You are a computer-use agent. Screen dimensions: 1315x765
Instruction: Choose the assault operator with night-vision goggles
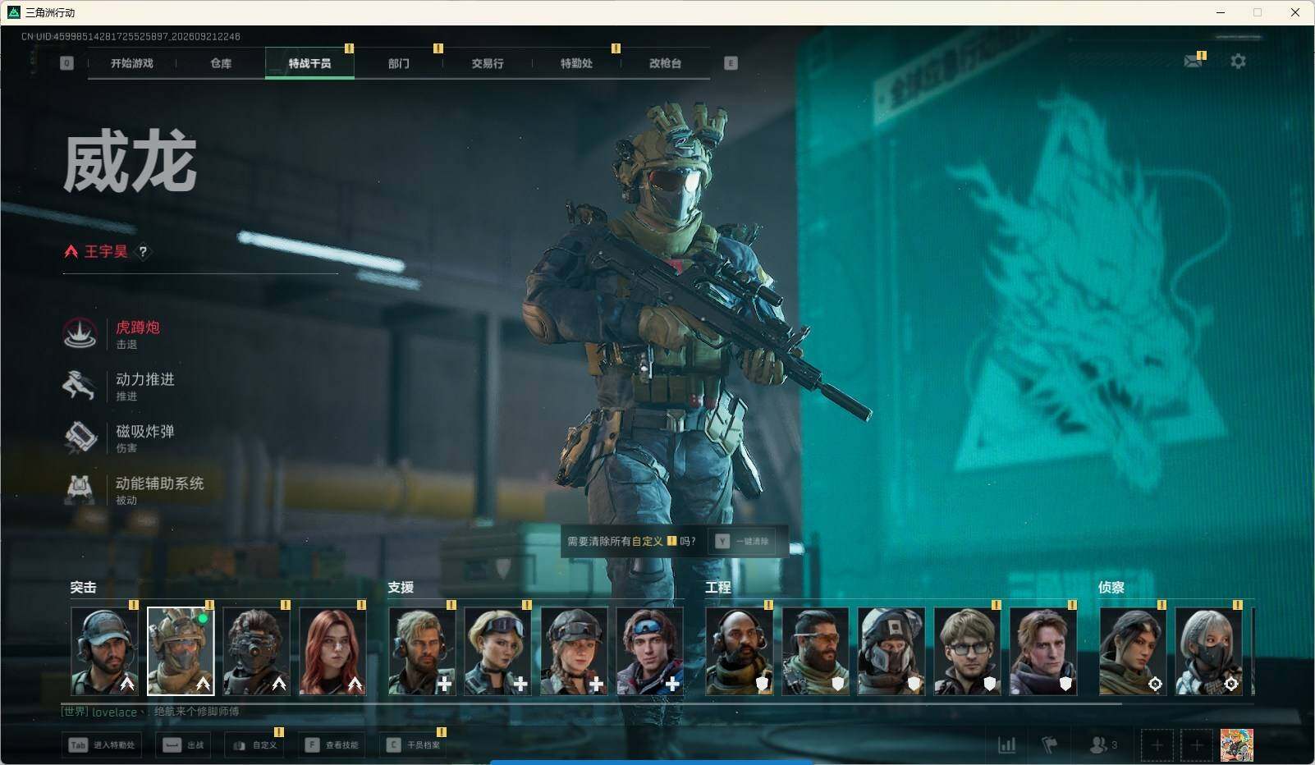coord(256,651)
